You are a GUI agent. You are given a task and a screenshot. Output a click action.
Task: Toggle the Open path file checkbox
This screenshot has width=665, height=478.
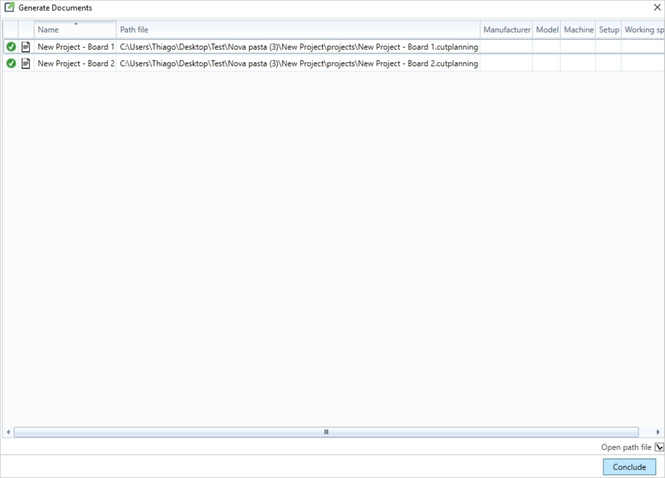tap(659, 447)
